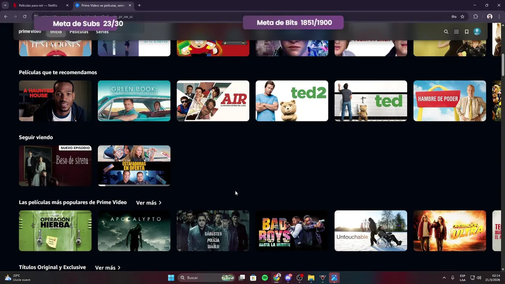Open the AIR movie card

coord(213,101)
